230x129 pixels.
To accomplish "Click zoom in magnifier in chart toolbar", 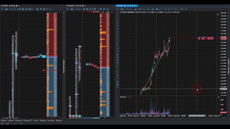I will [x=166, y=9].
